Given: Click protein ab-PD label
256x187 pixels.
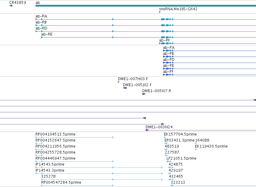Looking at the screenshot, I should click(x=169, y=60).
